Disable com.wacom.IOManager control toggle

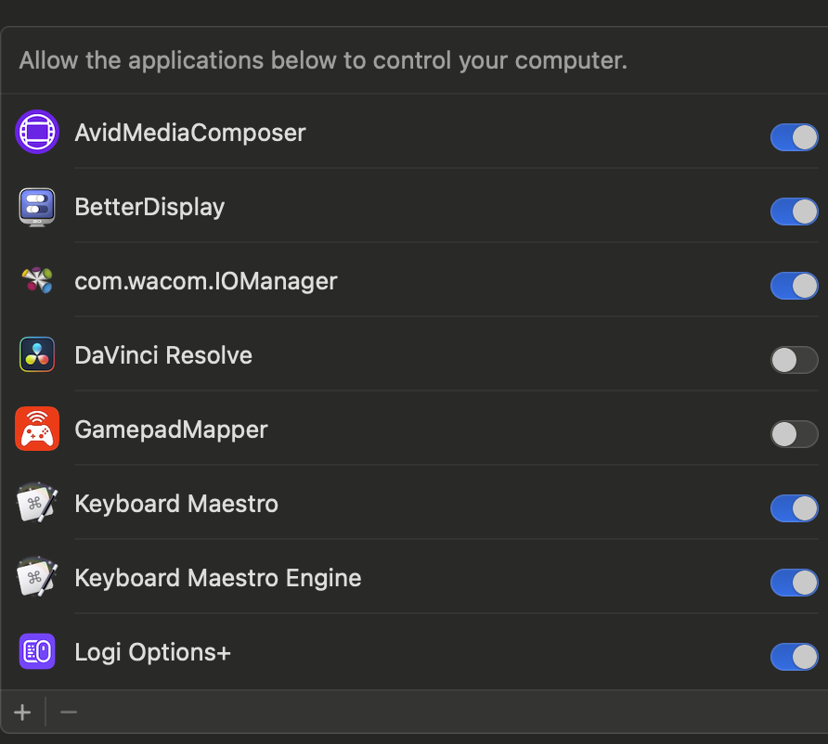coord(795,286)
